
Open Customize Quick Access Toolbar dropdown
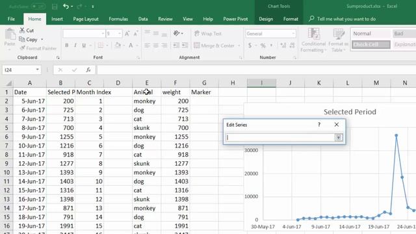coord(92,6)
